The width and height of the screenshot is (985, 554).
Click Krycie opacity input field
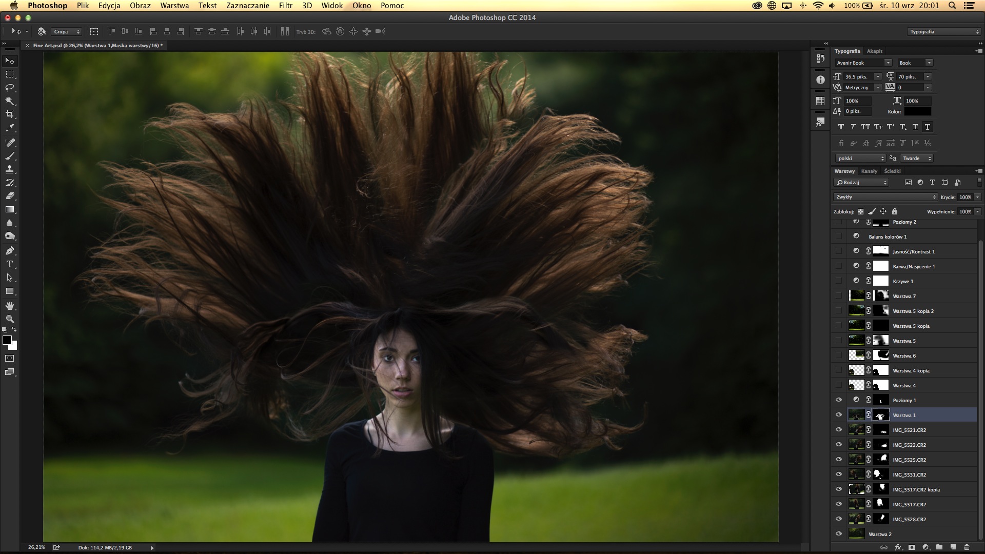tap(966, 197)
